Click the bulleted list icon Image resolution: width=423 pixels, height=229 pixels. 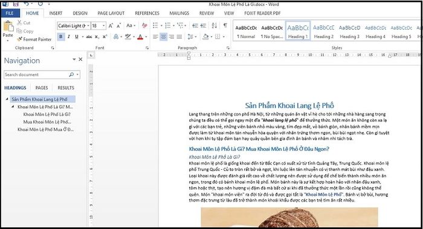click(155, 25)
